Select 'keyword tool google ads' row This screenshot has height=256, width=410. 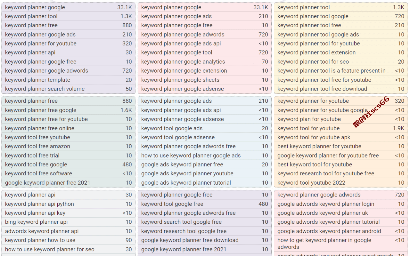coord(204,128)
